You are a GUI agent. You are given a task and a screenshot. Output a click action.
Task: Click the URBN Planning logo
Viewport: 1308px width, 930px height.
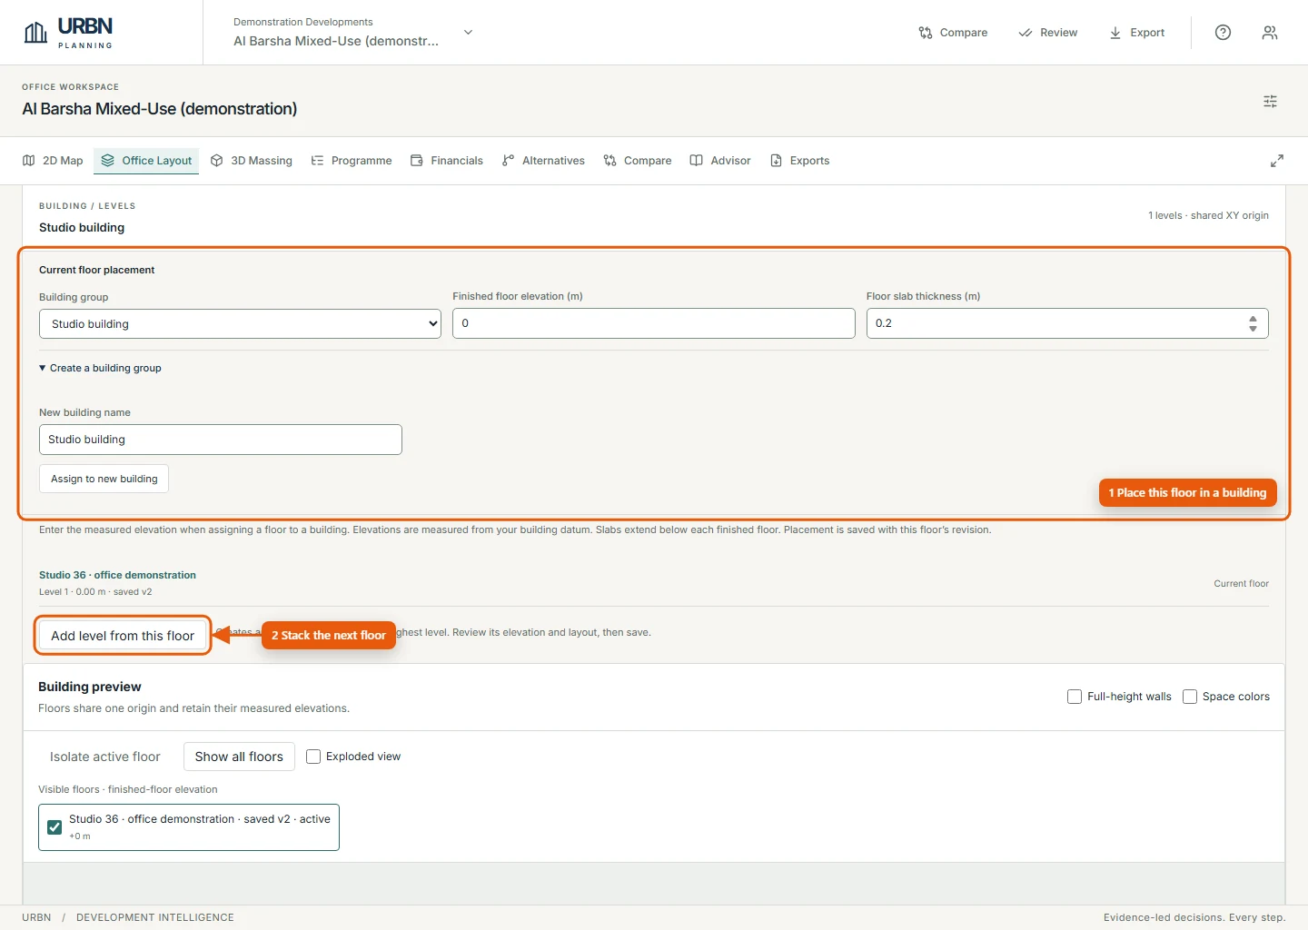(x=68, y=33)
